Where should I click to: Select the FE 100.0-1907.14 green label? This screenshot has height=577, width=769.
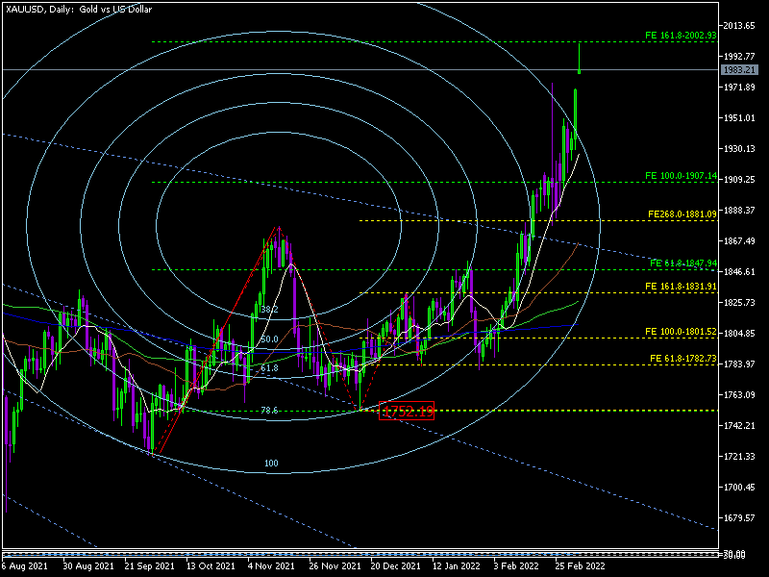(x=681, y=176)
